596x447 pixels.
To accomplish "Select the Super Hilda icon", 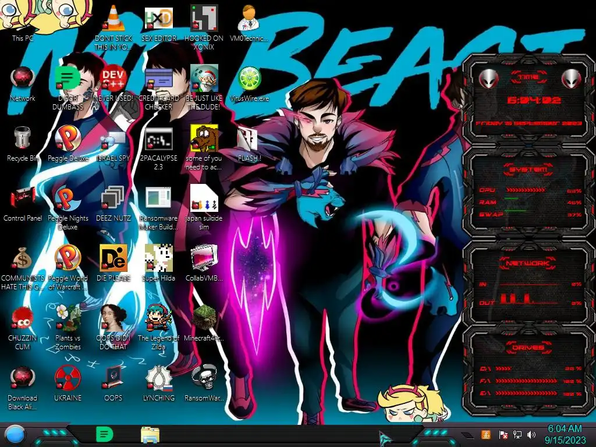I will (158, 263).
